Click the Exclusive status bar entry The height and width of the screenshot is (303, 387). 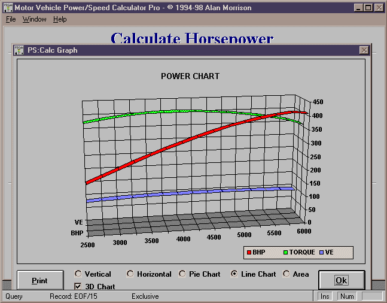point(145,296)
